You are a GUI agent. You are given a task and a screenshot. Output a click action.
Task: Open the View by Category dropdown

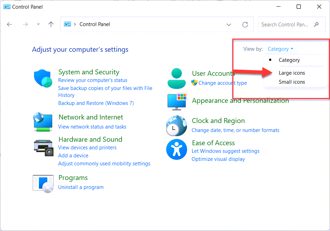(x=280, y=49)
